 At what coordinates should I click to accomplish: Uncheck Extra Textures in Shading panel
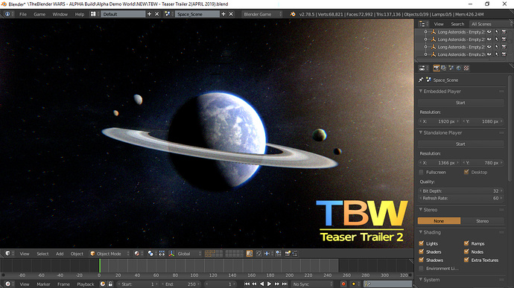coord(466,260)
